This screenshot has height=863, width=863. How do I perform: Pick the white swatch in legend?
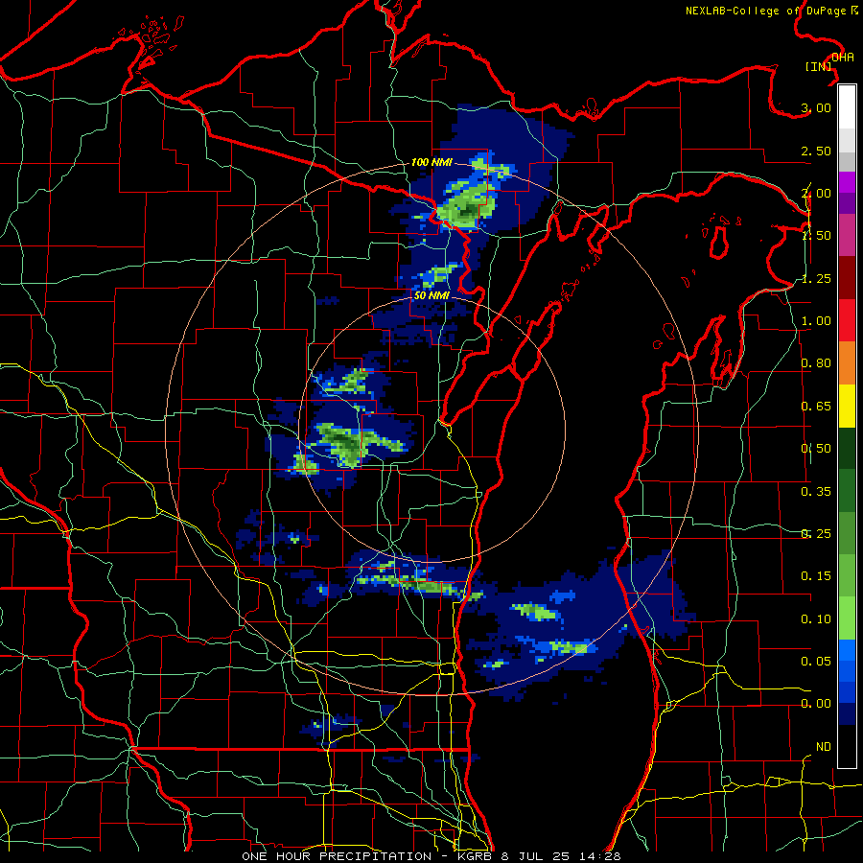[x=847, y=106]
